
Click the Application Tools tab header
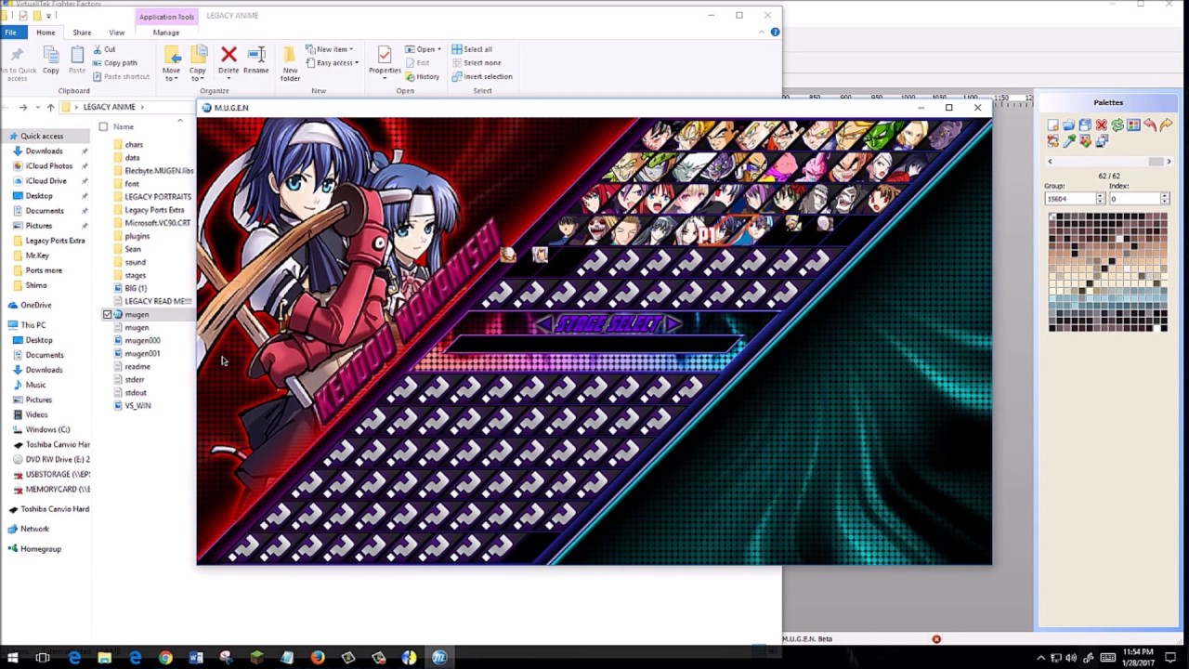tap(166, 17)
